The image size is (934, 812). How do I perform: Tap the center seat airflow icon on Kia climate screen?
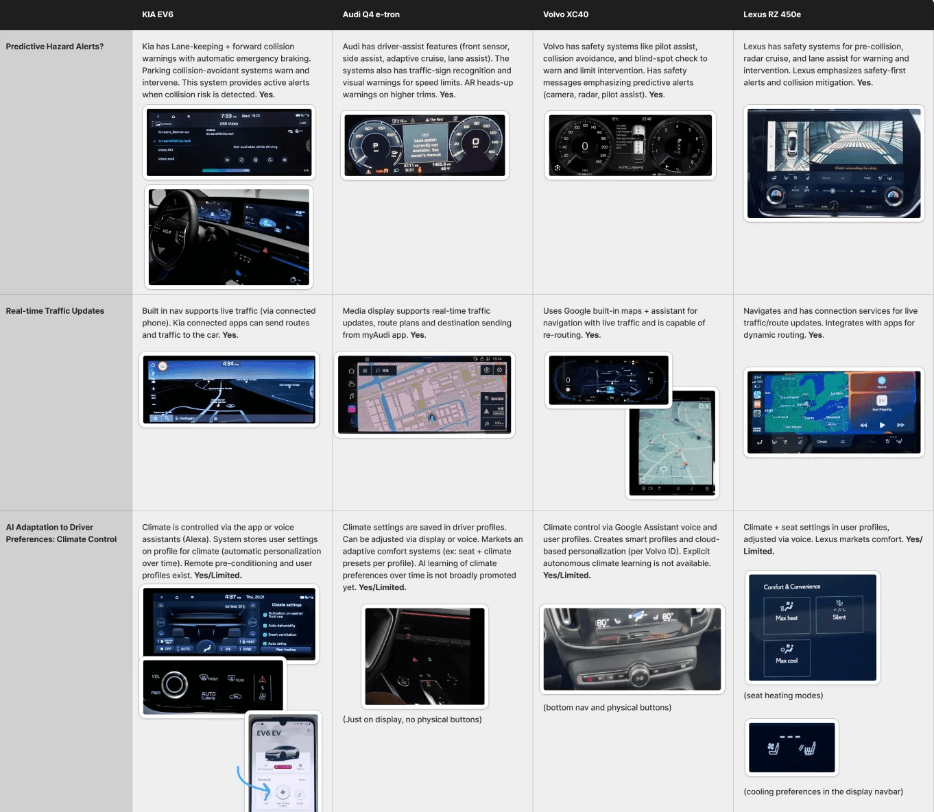pos(206,648)
